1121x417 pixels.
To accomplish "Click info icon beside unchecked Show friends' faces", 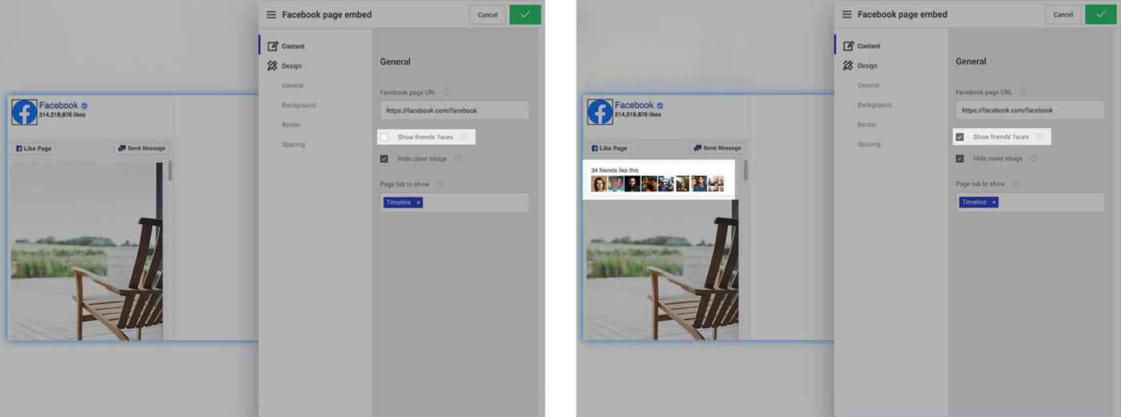I will (464, 137).
